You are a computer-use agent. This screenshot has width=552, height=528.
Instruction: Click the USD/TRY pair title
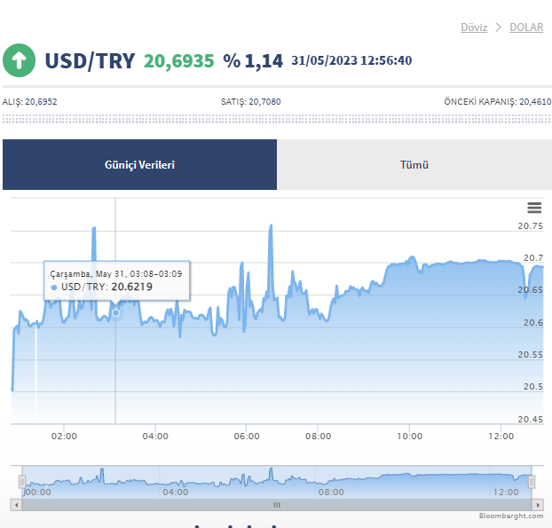click(x=91, y=61)
